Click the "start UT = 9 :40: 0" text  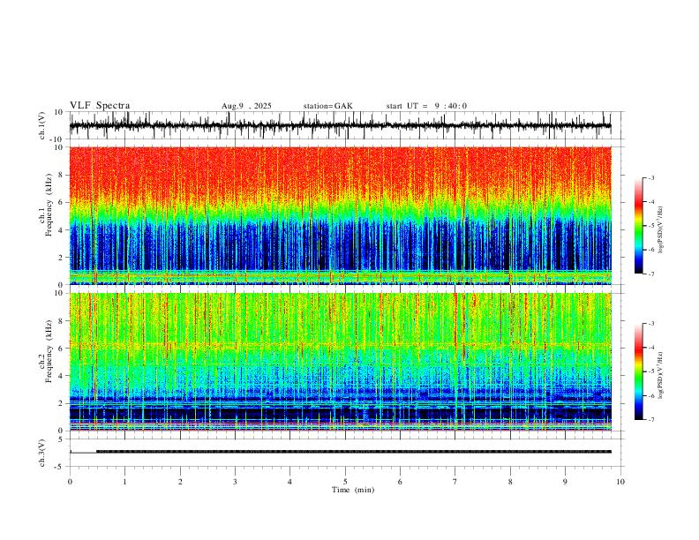point(426,106)
